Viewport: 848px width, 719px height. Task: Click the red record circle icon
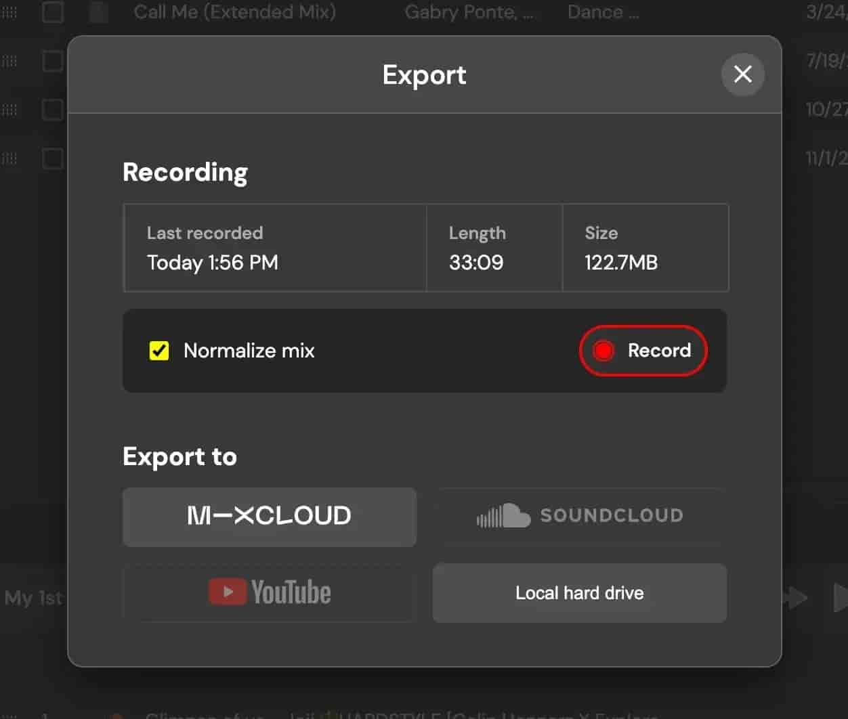tap(603, 351)
